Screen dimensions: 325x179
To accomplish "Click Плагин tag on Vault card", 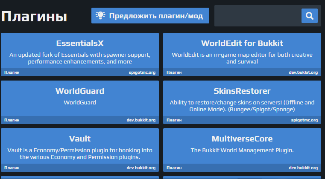I will coord(12,168).
